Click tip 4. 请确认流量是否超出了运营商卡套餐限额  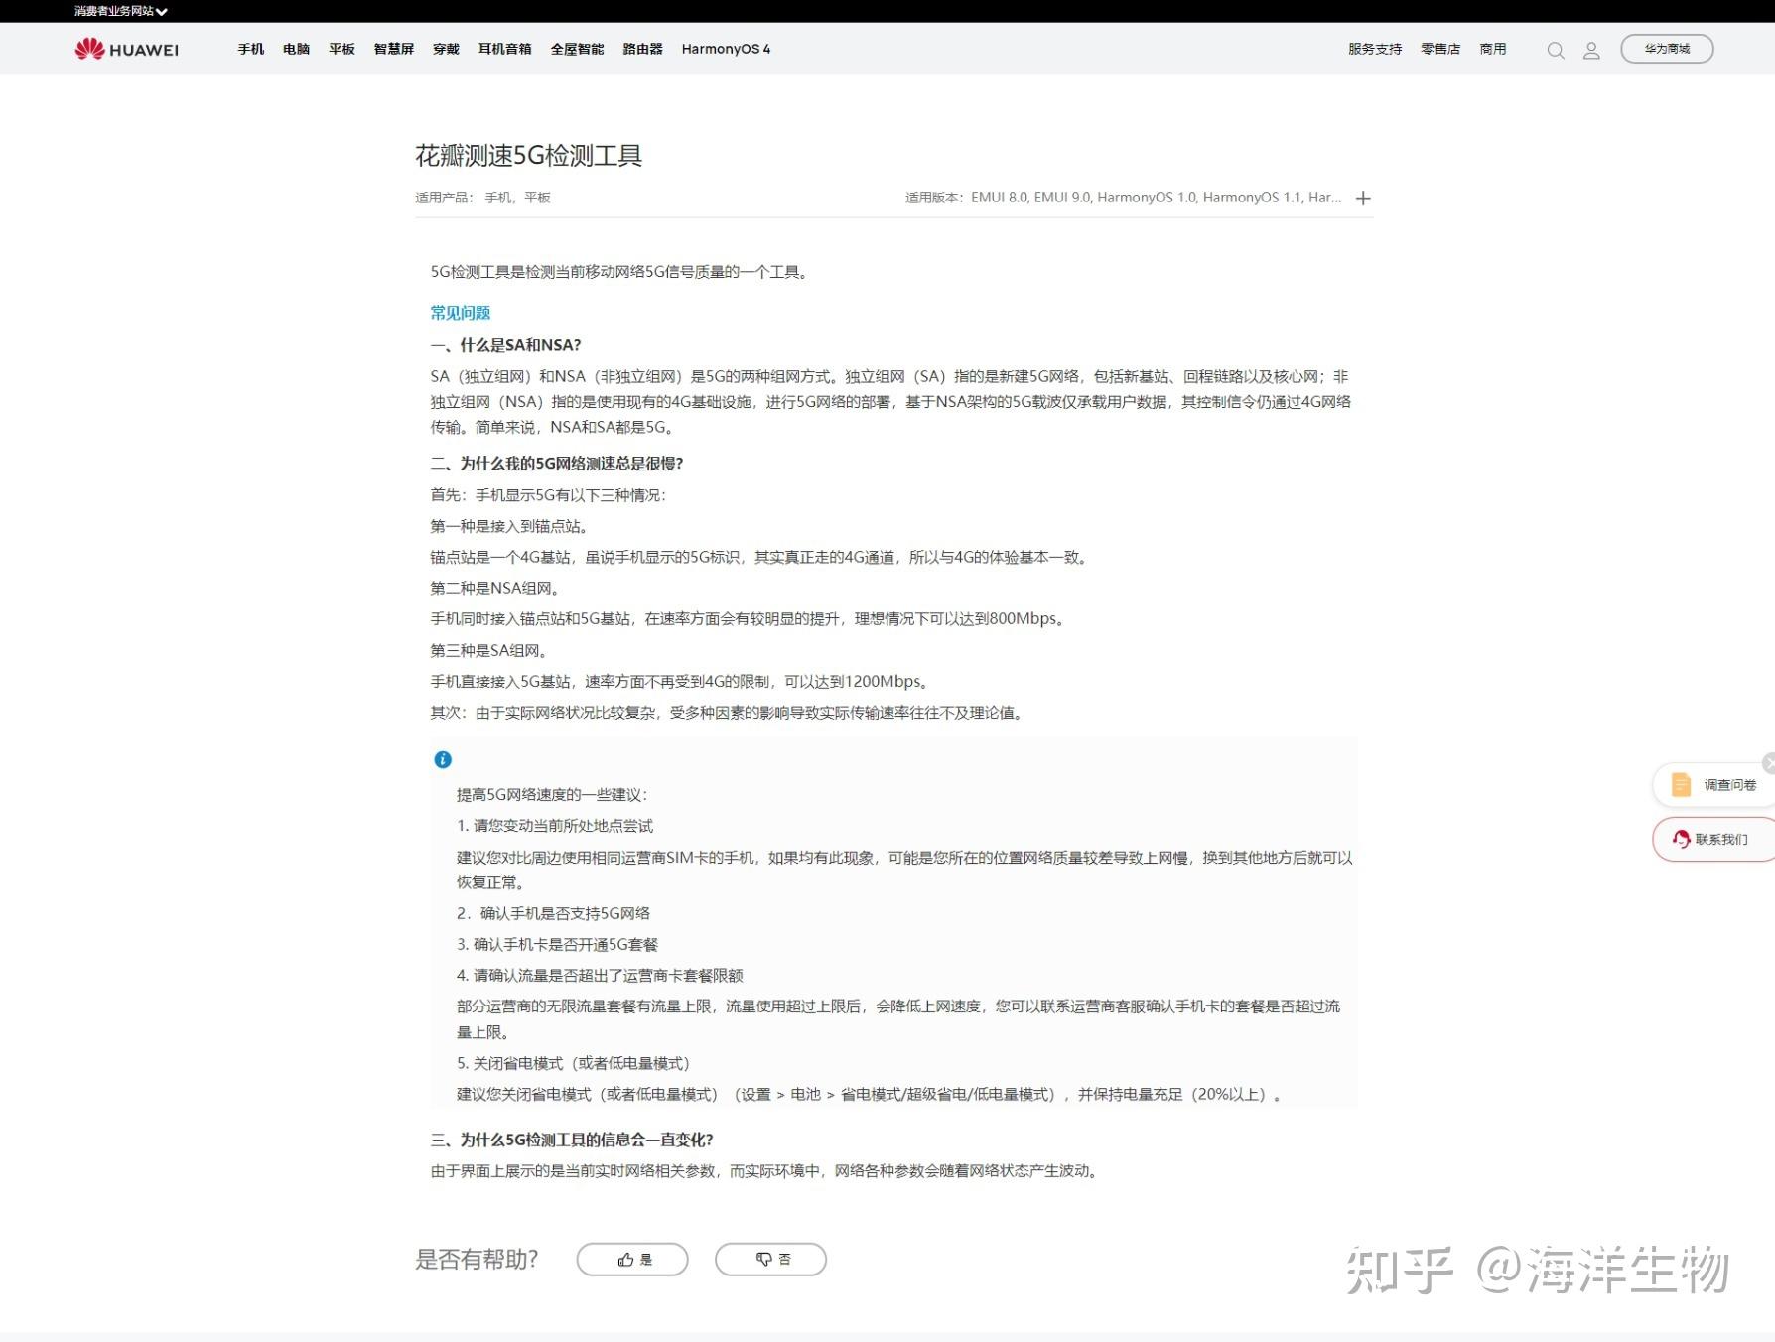coord(600,975)
